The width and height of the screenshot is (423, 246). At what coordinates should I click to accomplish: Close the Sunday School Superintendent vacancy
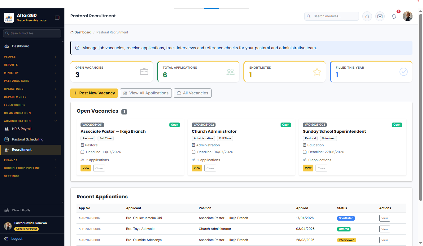coord(321,168)
